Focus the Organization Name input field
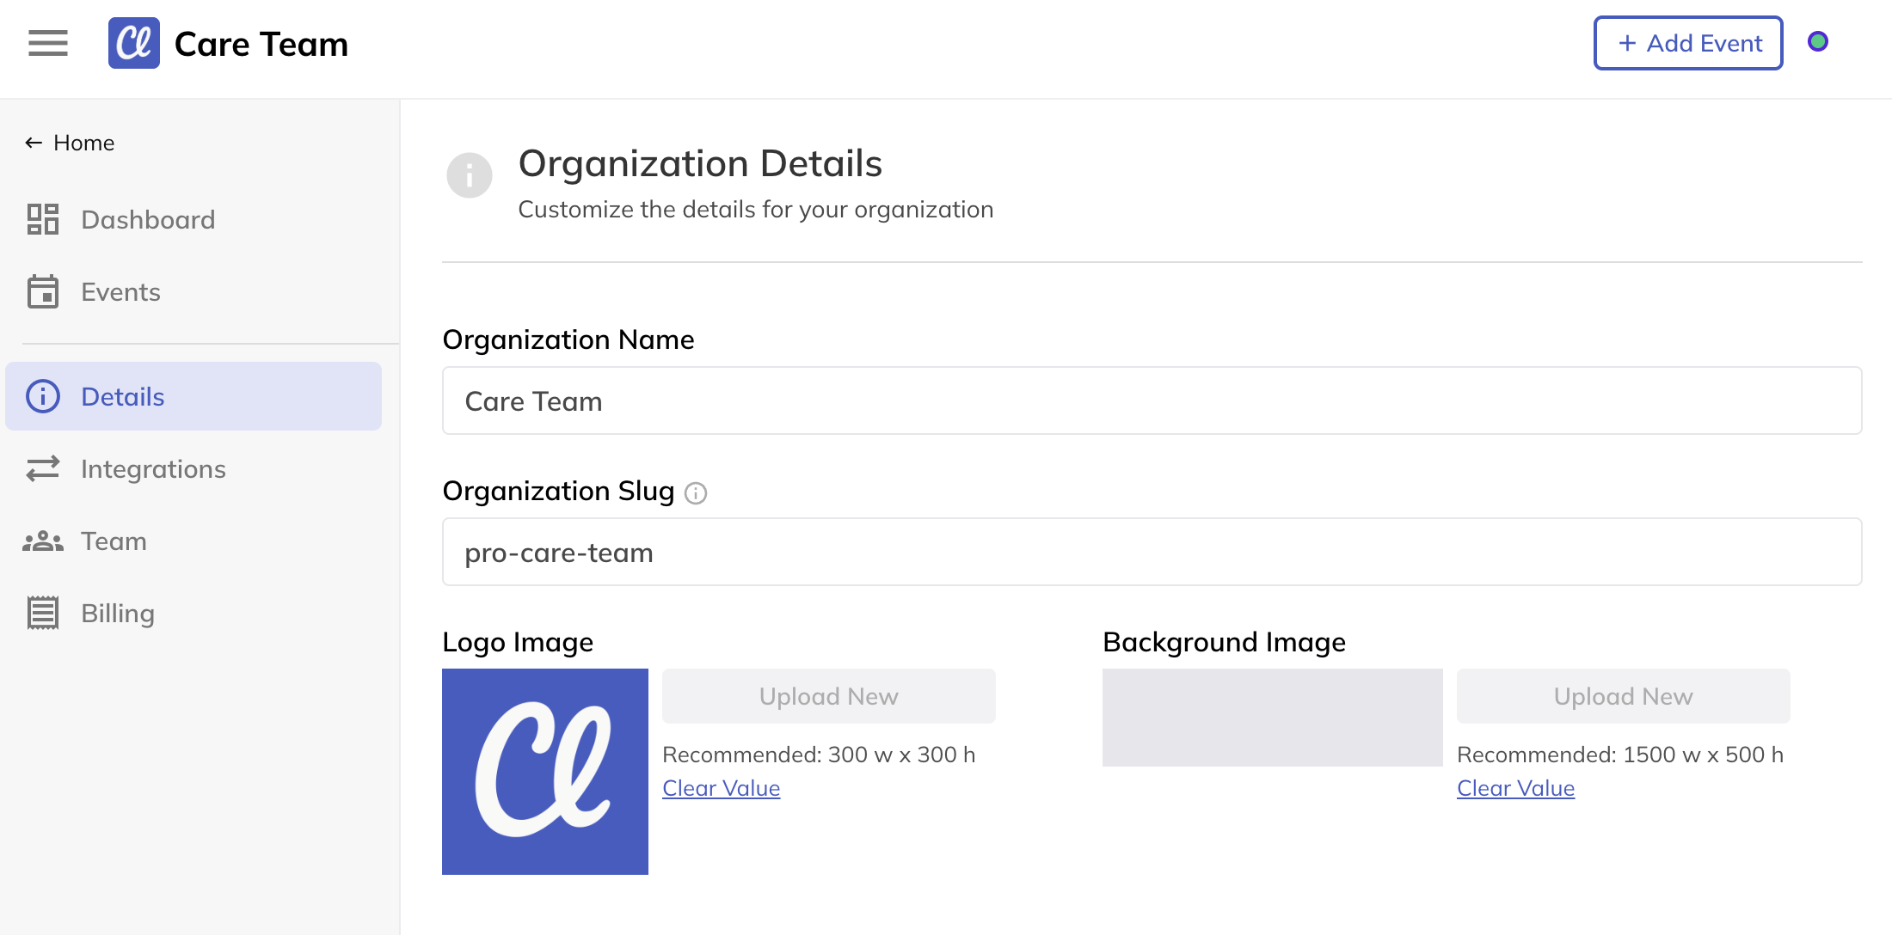The image size is (1892, 935). pos(1152,400)
